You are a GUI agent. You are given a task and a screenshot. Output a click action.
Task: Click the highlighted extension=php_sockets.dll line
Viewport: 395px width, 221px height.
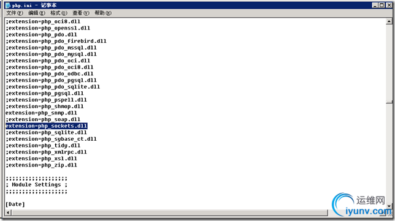point(47,126)
